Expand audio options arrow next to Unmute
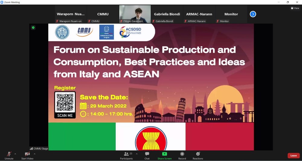Screen dimensions: 302x161 click(15, 154)
